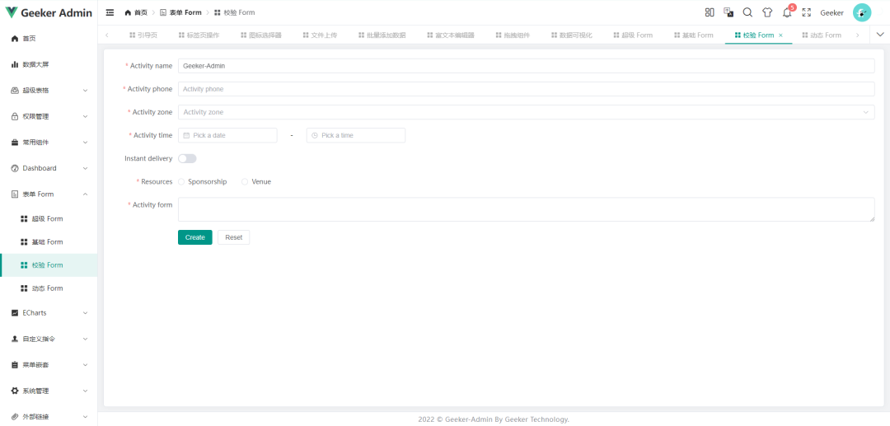The height and width of the screenshot is (426, 890).
Task: Click the home icon in the breadcrumb
Action: [x=128, y=12]
